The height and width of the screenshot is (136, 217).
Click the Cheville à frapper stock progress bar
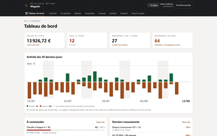click(66, 130)
